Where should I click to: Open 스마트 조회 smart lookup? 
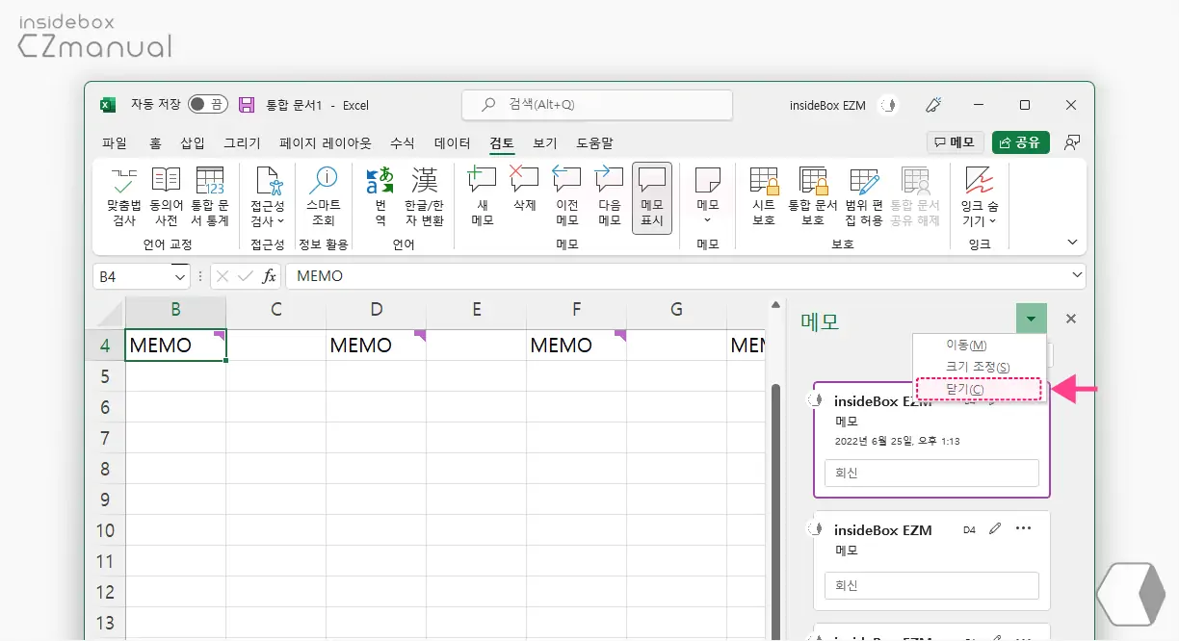[x=323, y=197]
